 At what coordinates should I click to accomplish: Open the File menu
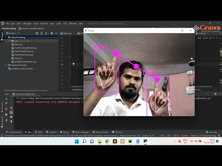point(7,24)
